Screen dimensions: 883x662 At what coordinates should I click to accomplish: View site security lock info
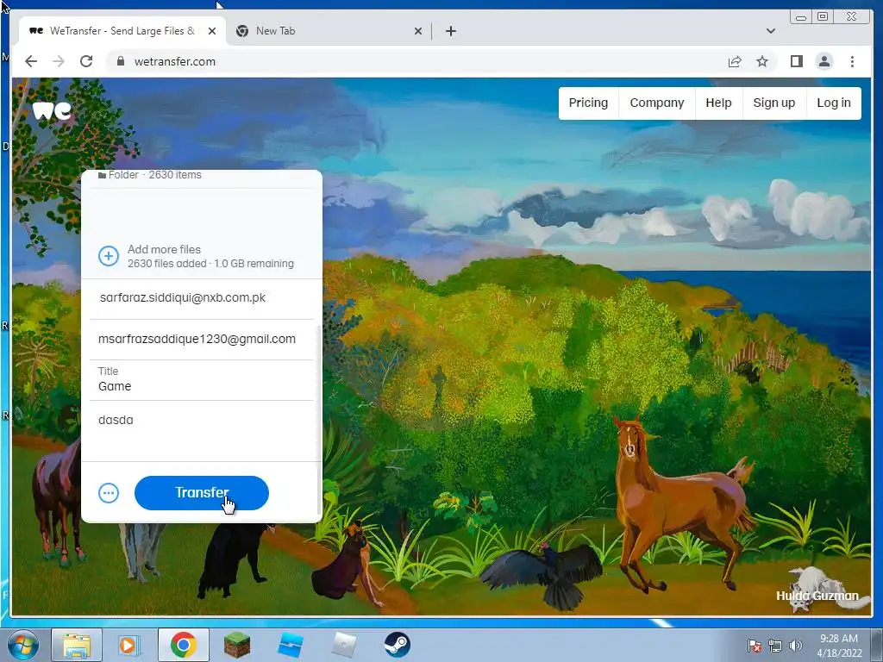(120, 61)
